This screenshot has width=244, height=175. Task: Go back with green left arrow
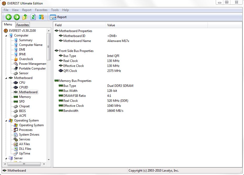(x=9, y=17)
